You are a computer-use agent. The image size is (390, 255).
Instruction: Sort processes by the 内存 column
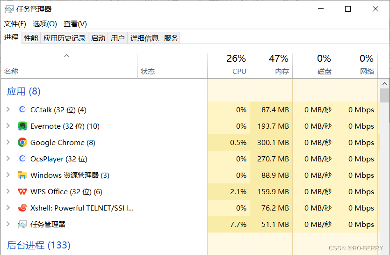[x=278, y=66]
